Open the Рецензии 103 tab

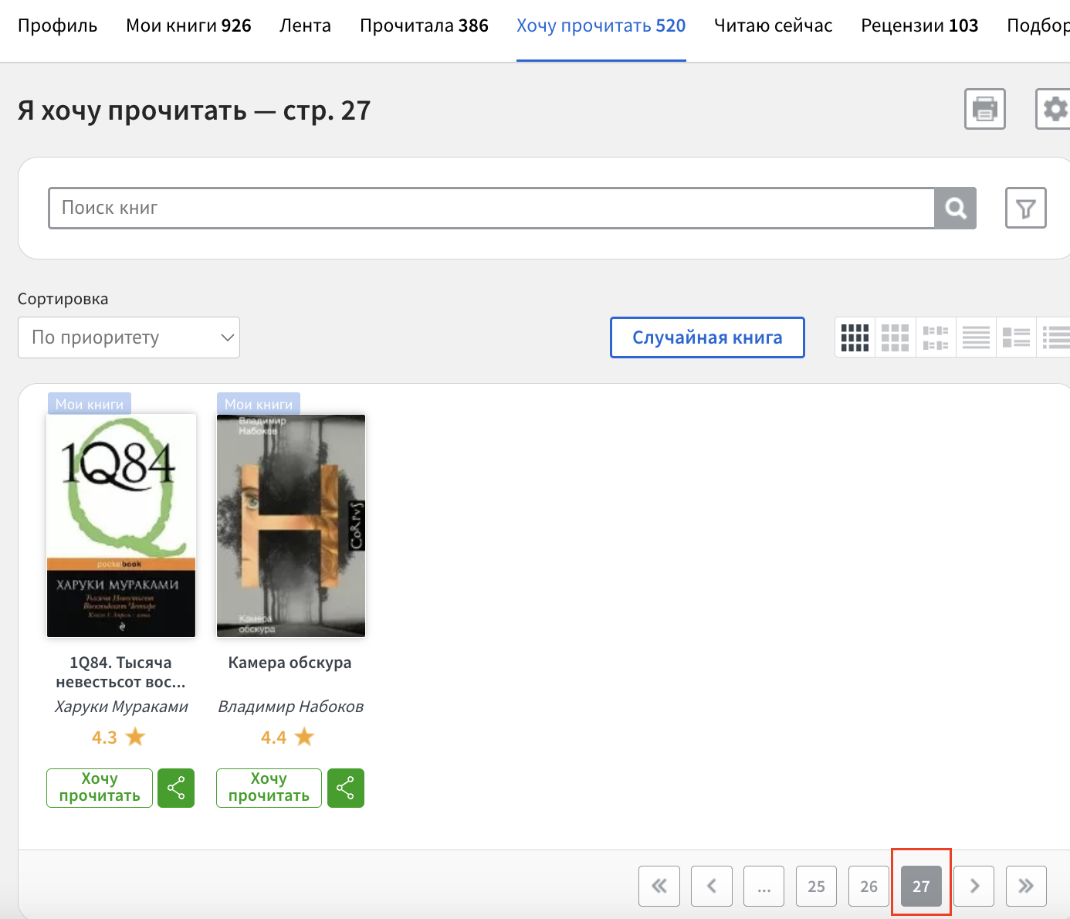[x=919, y=25]
